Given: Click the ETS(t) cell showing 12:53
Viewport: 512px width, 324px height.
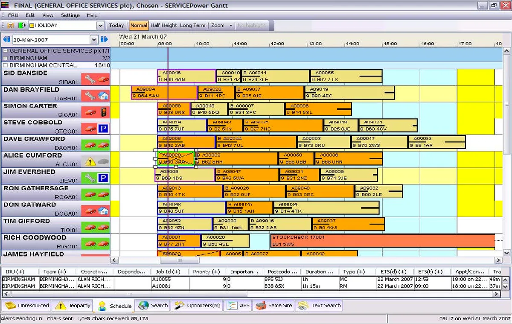Looking at the screenshot, I should coord(432,279).
